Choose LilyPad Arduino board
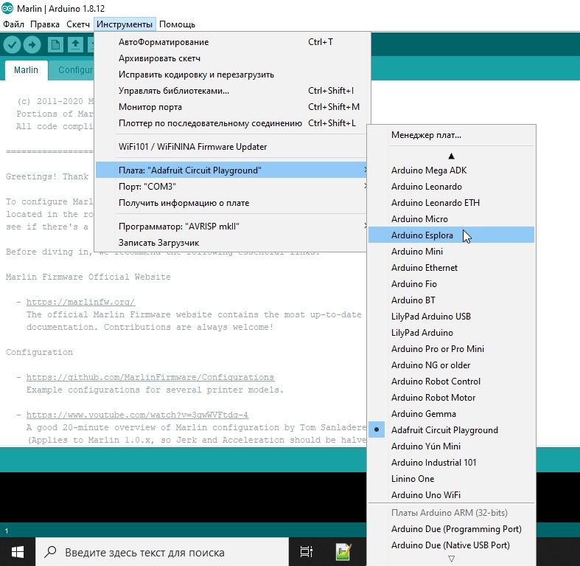 point(451,333)
